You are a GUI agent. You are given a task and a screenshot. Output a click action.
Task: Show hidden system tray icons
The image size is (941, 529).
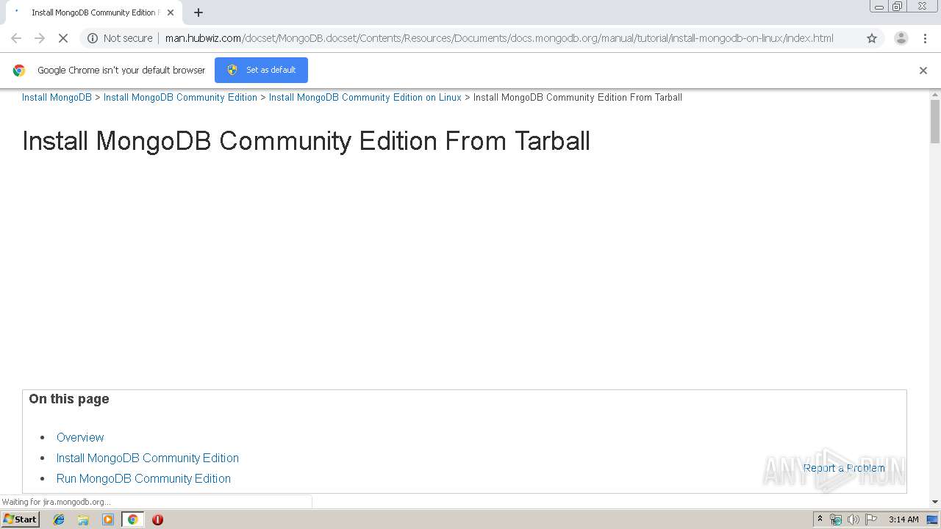tap(820, 519)
